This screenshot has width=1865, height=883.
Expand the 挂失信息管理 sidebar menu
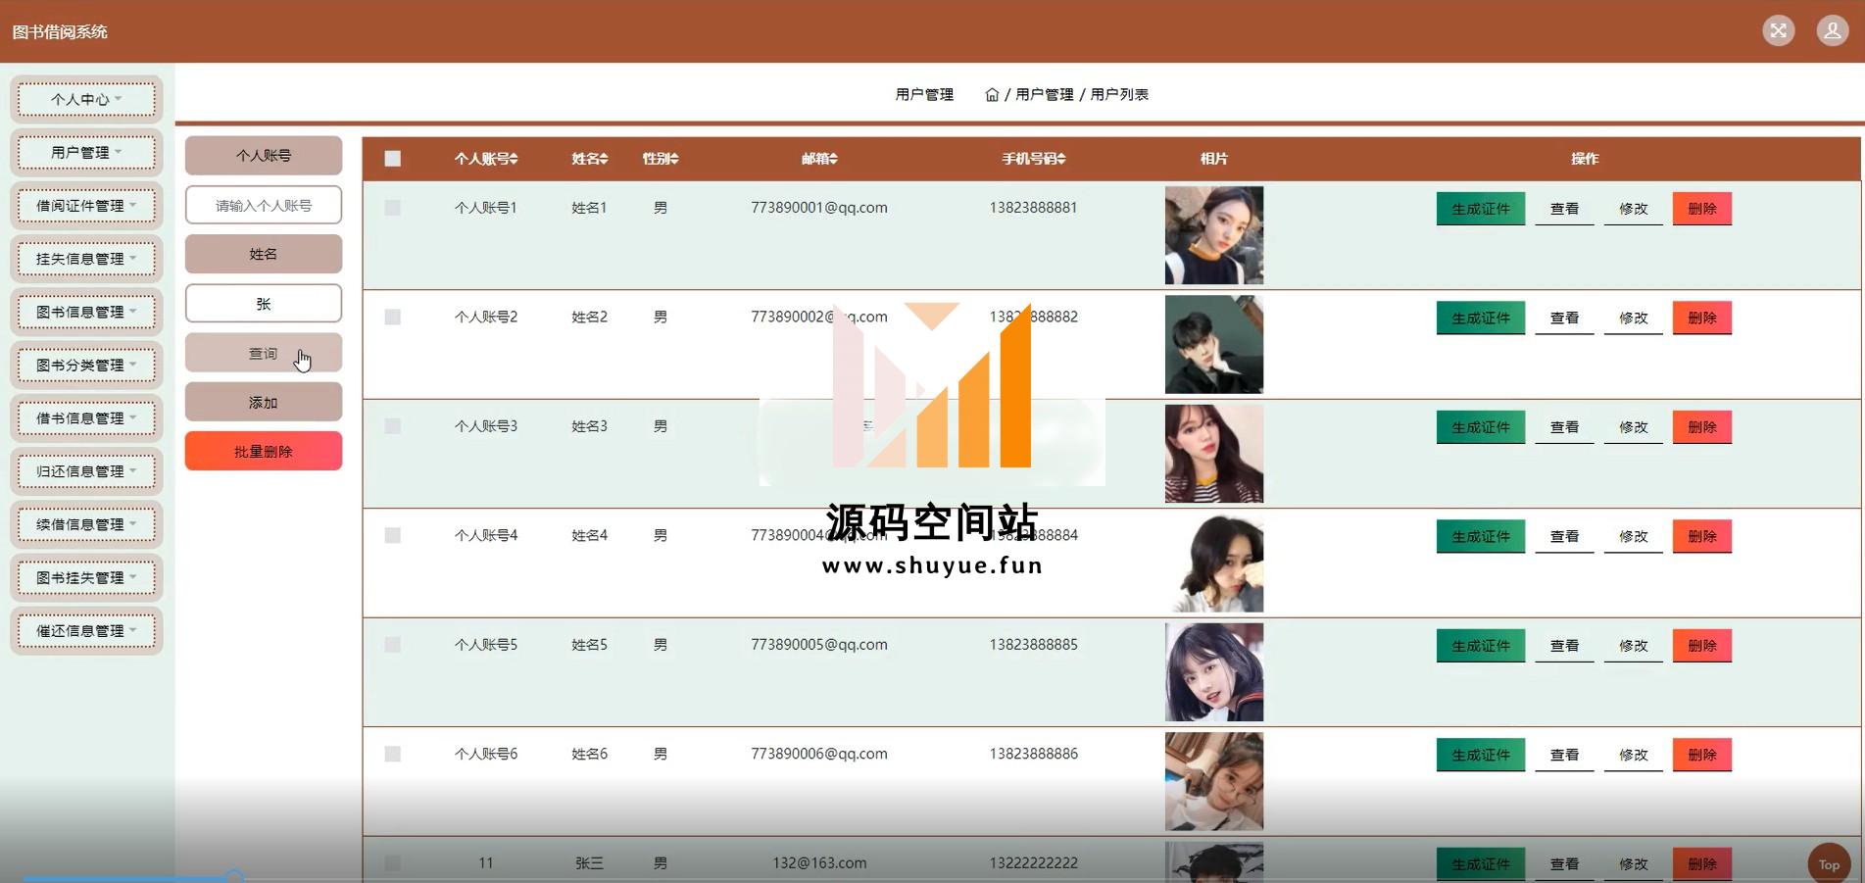click(86, 259)
